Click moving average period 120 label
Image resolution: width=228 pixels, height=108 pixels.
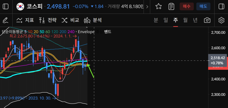point(55,32)
